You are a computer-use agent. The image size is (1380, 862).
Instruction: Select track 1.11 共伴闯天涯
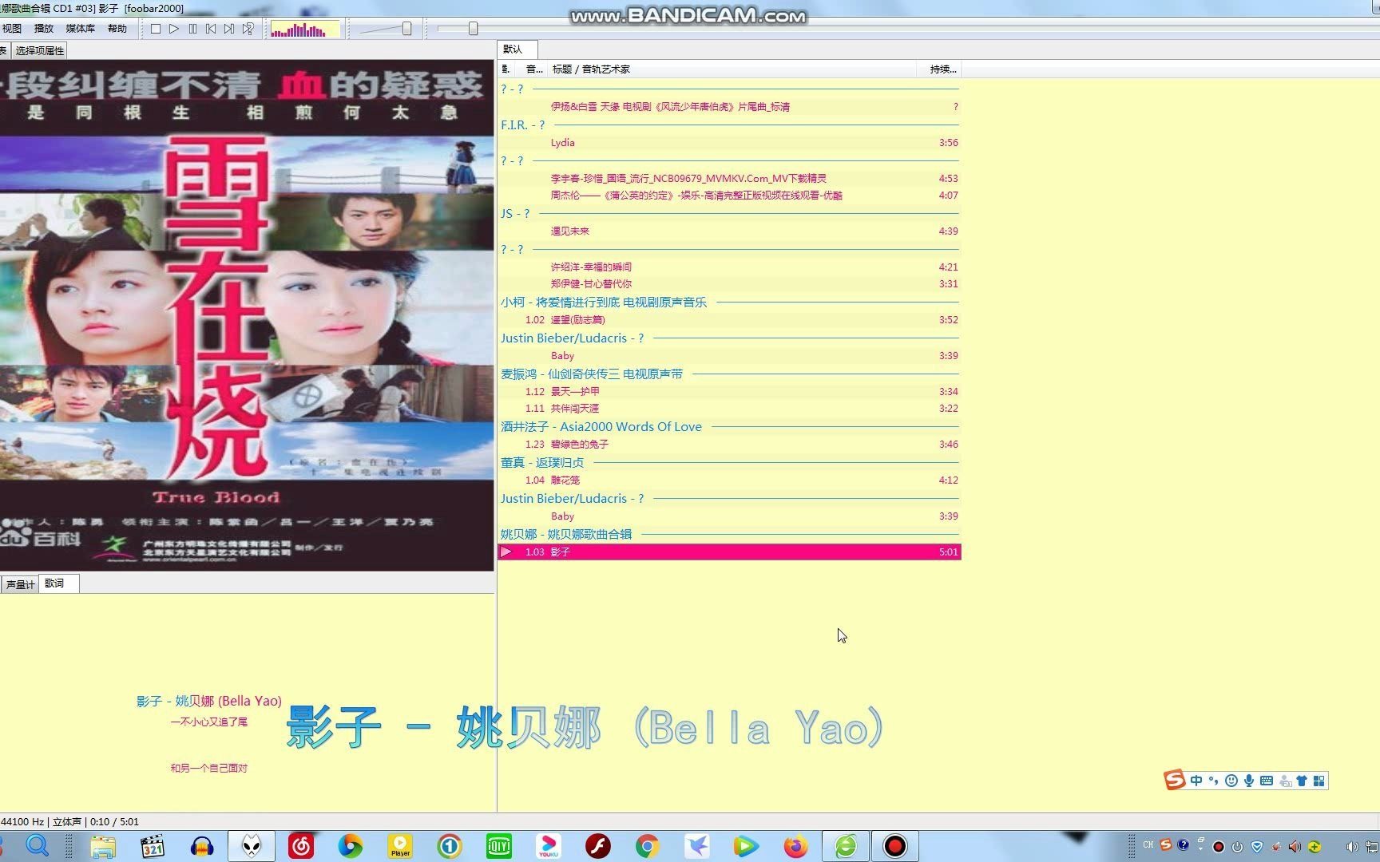pos(729,409)
